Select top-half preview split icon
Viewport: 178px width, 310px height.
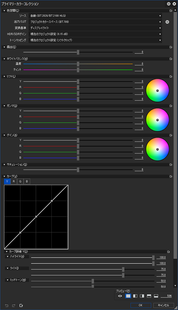149,296
